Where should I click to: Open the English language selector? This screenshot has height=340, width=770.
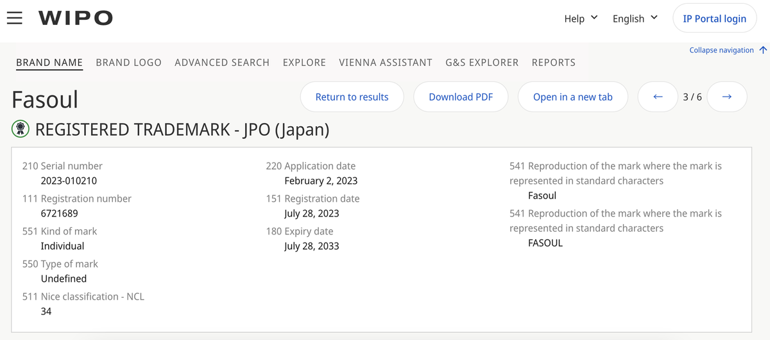click(x=635, y=19)
